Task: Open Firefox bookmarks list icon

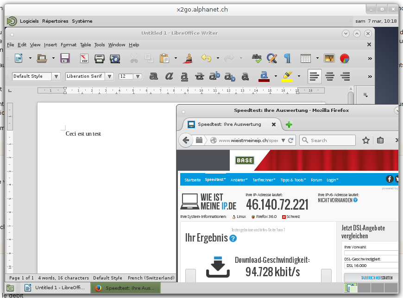Action: [x=380, y=140]
